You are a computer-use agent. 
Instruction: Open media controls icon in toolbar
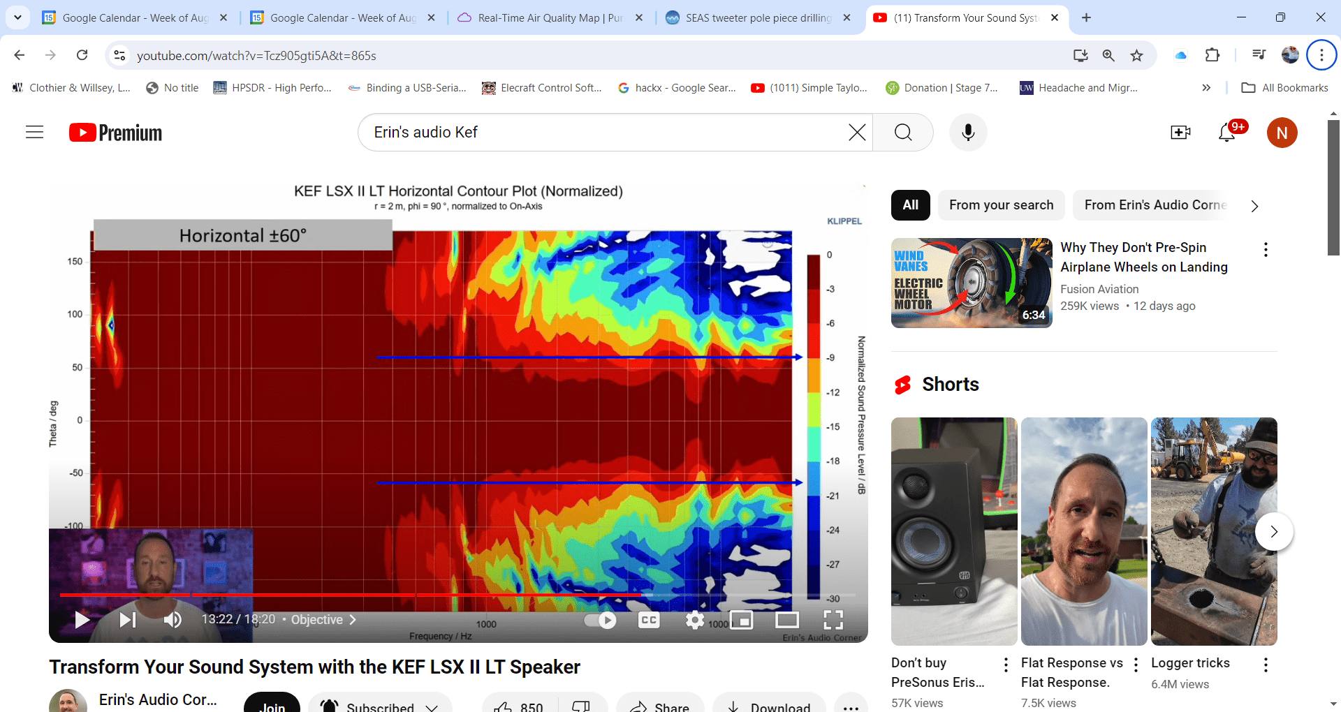tap(1259, 55)
